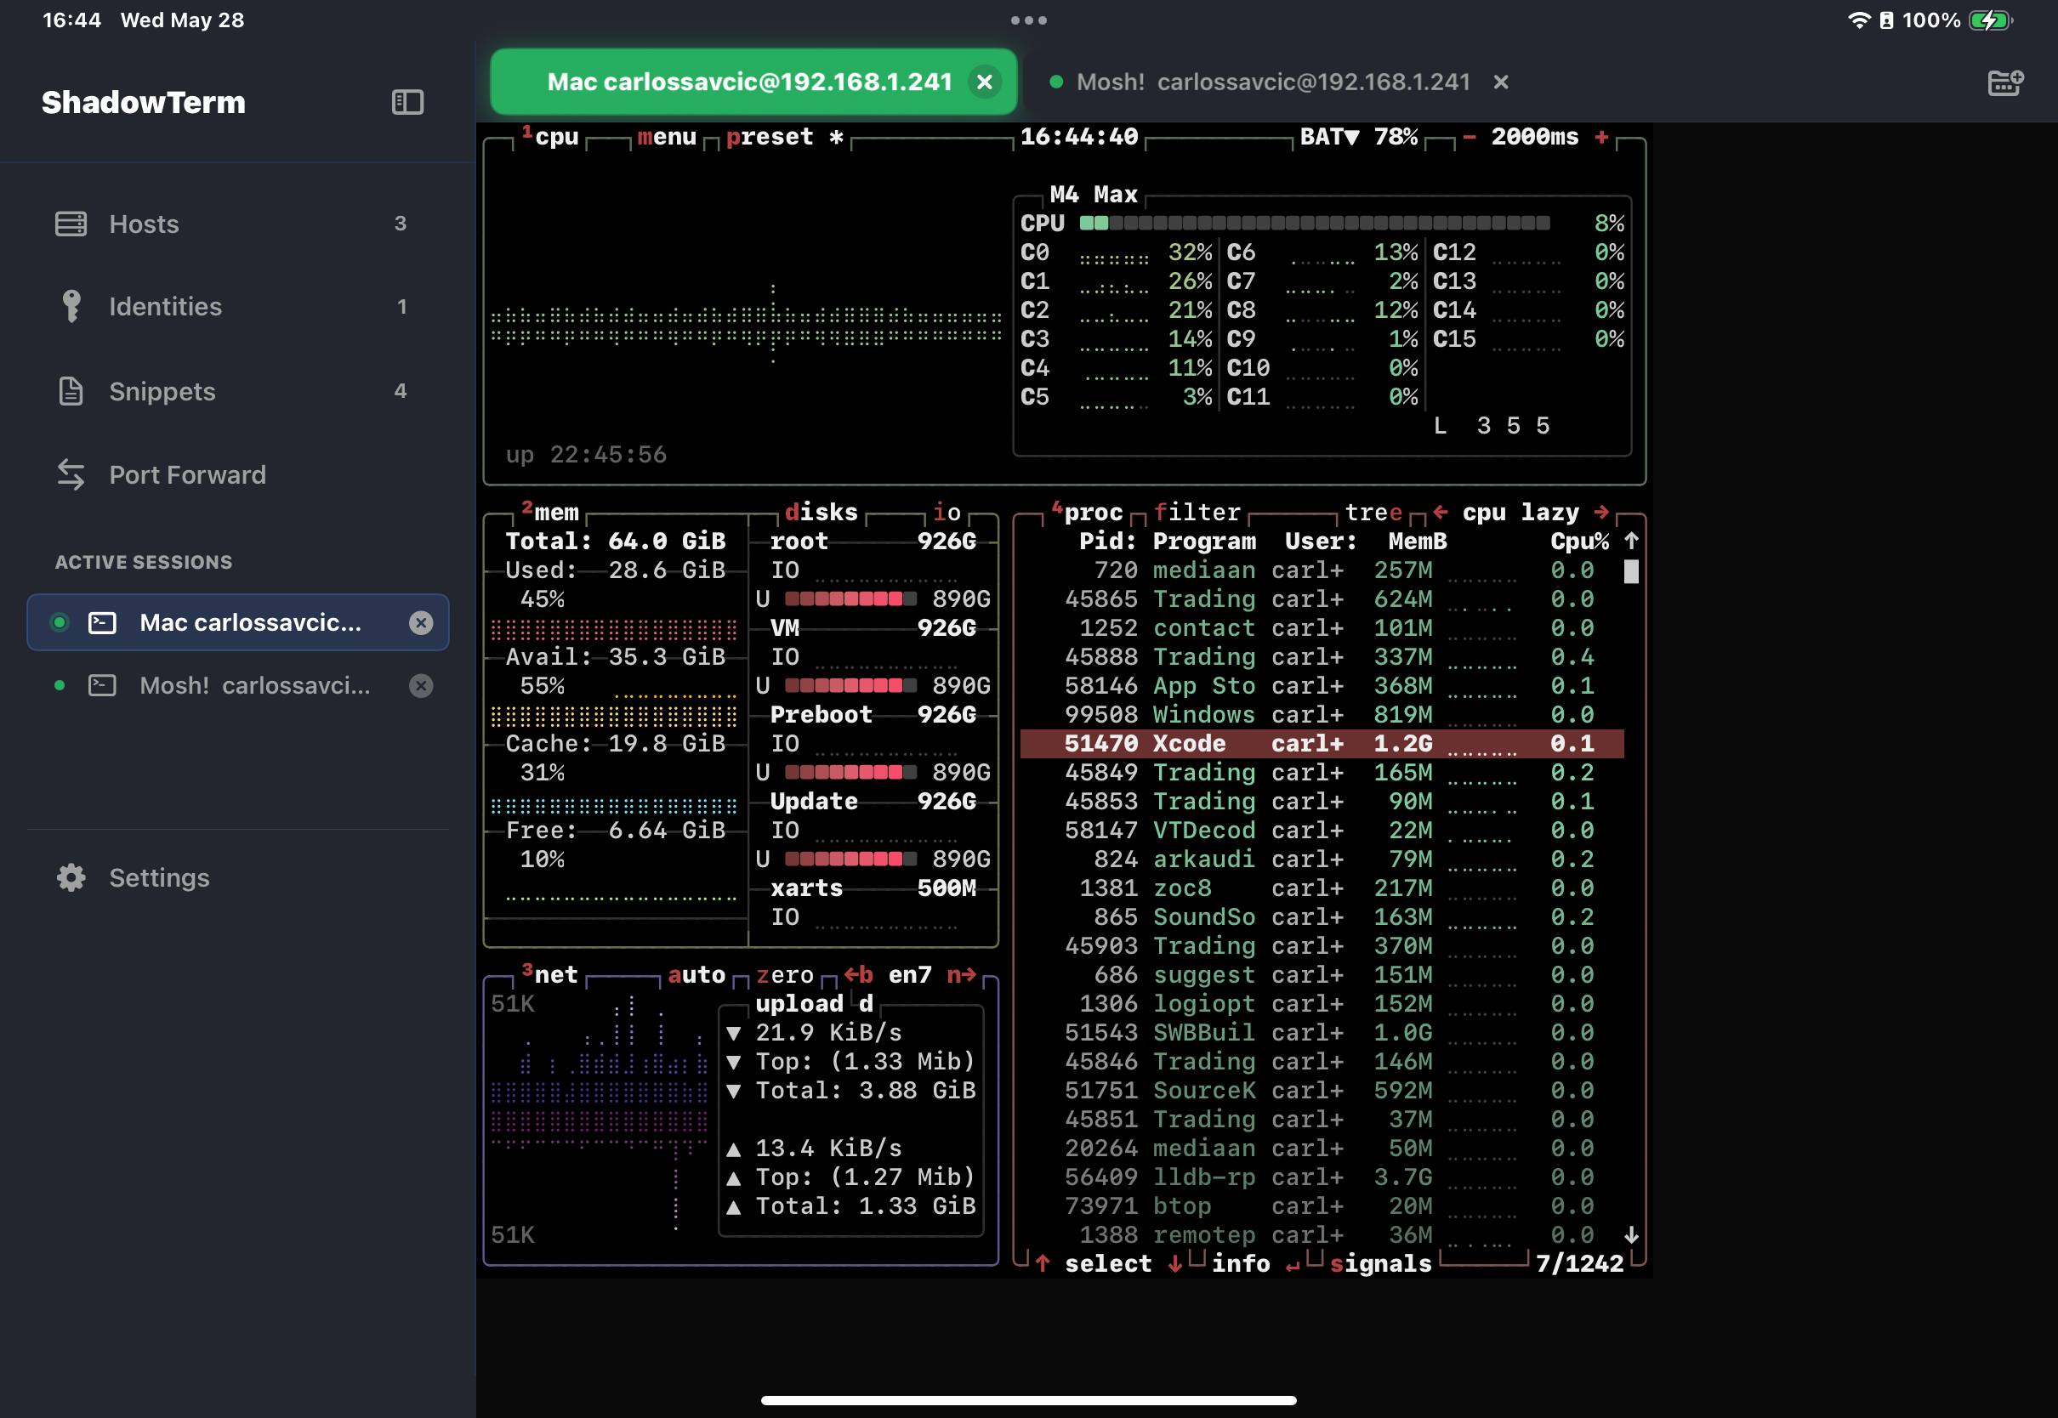
Task: Open process signals option
Action: 1381,1263
